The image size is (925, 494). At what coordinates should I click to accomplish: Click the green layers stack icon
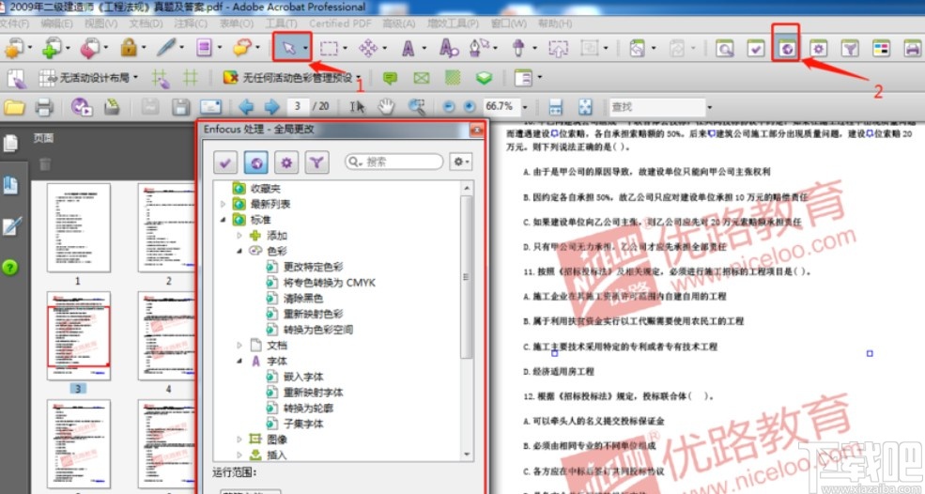click(x=484, y=77)
